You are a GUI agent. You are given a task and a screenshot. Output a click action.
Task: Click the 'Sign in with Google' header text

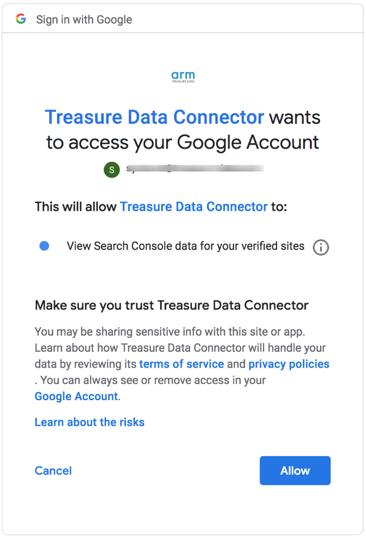coord(84,20)
